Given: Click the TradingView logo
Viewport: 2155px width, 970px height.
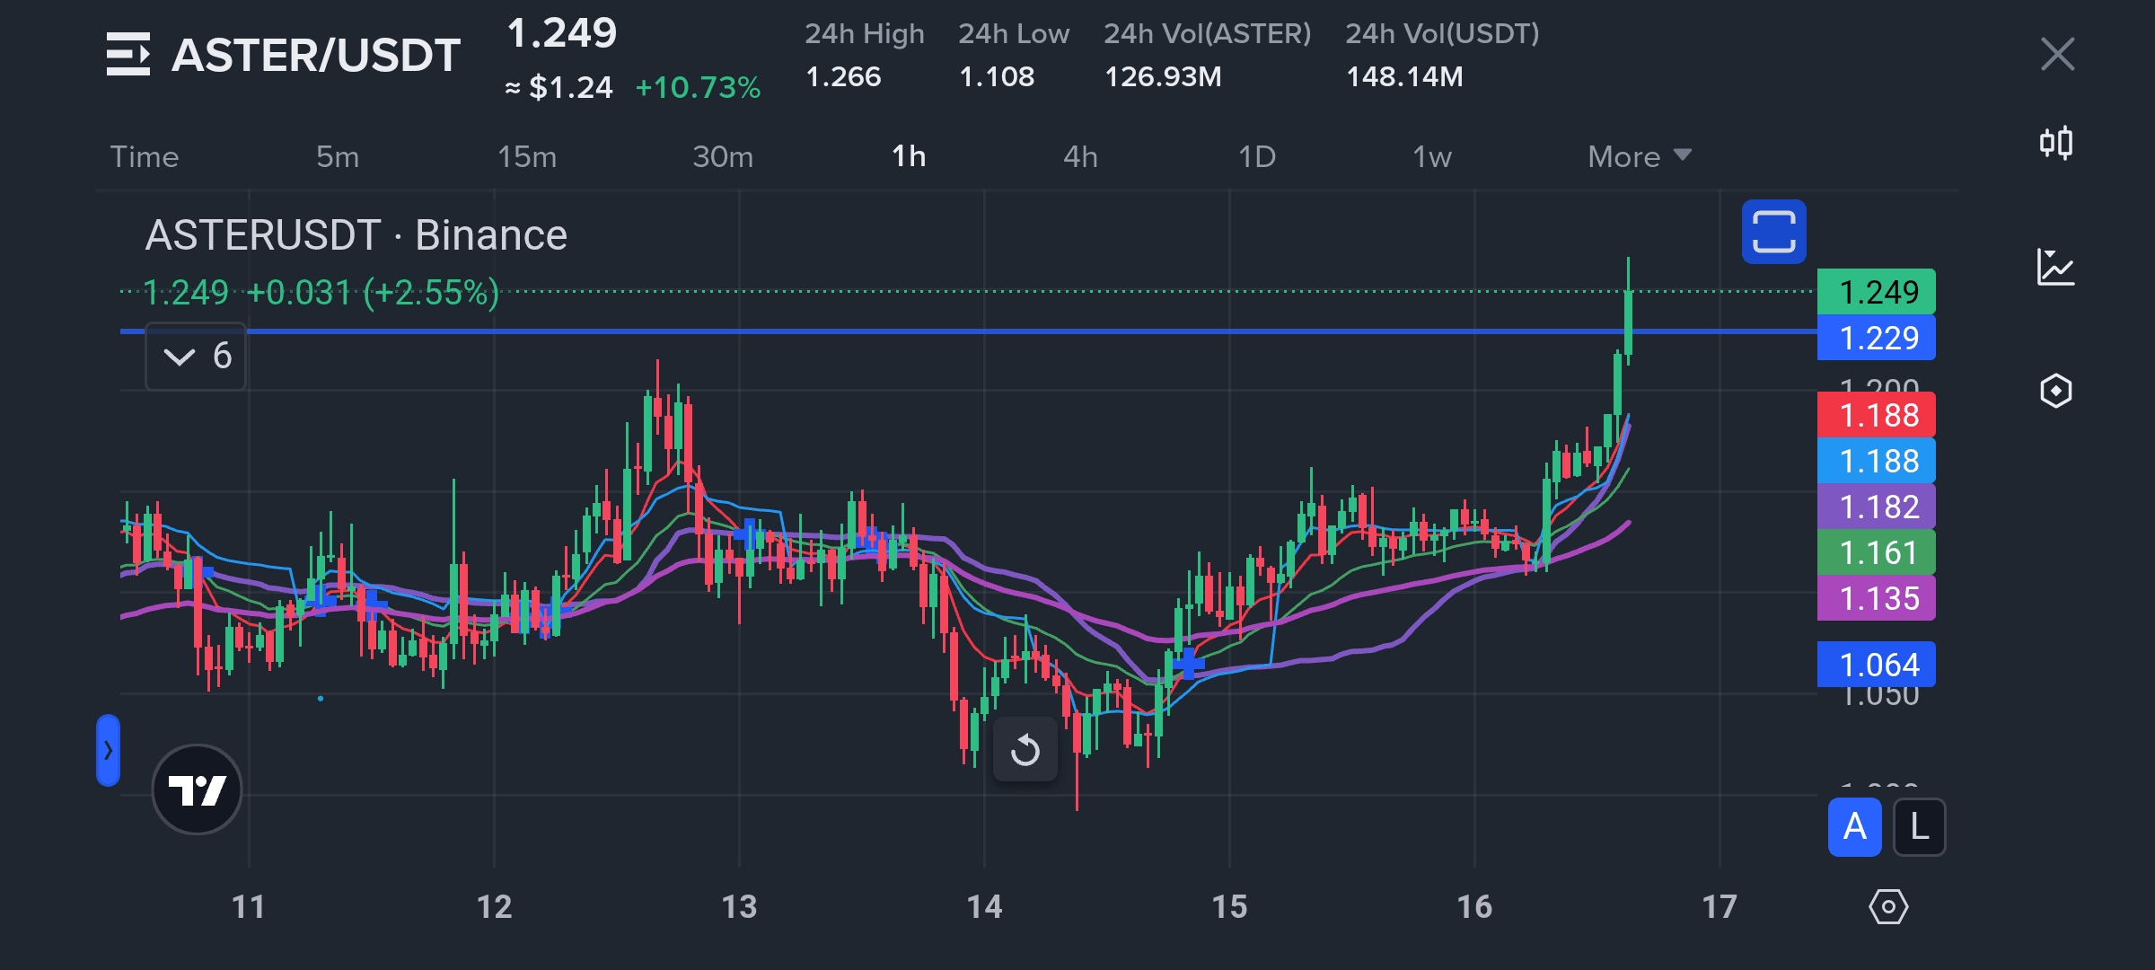Looking at the screenshot, I should coord(197,789).
